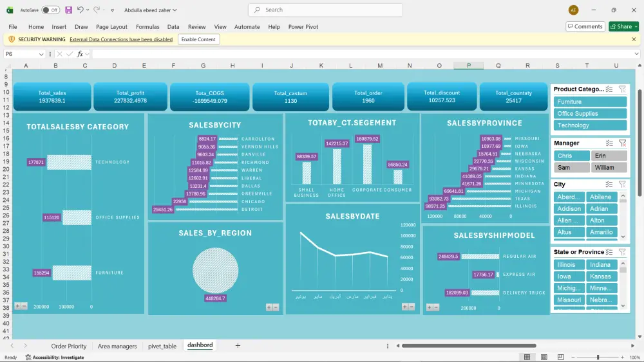
Task: Expand the formula bar chevron
Action: click(x=636, y=54)
